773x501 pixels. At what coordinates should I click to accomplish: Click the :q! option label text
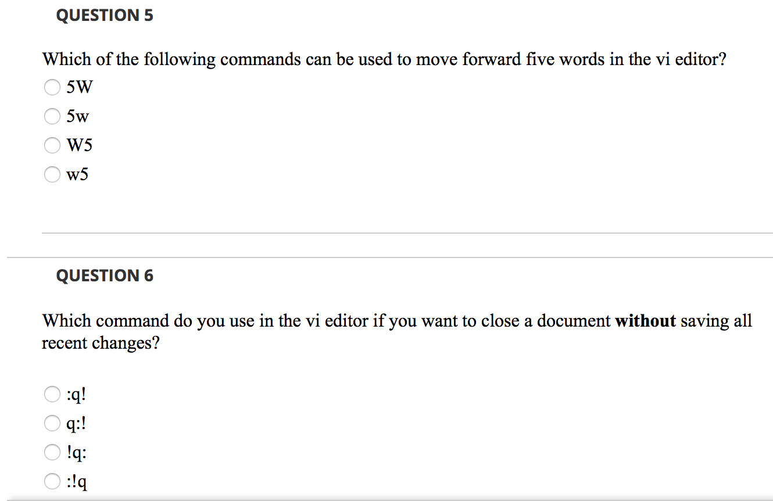[x=76, y=395]
